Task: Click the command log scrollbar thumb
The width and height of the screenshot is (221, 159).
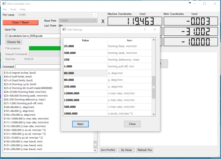Action: pos(95,145)
